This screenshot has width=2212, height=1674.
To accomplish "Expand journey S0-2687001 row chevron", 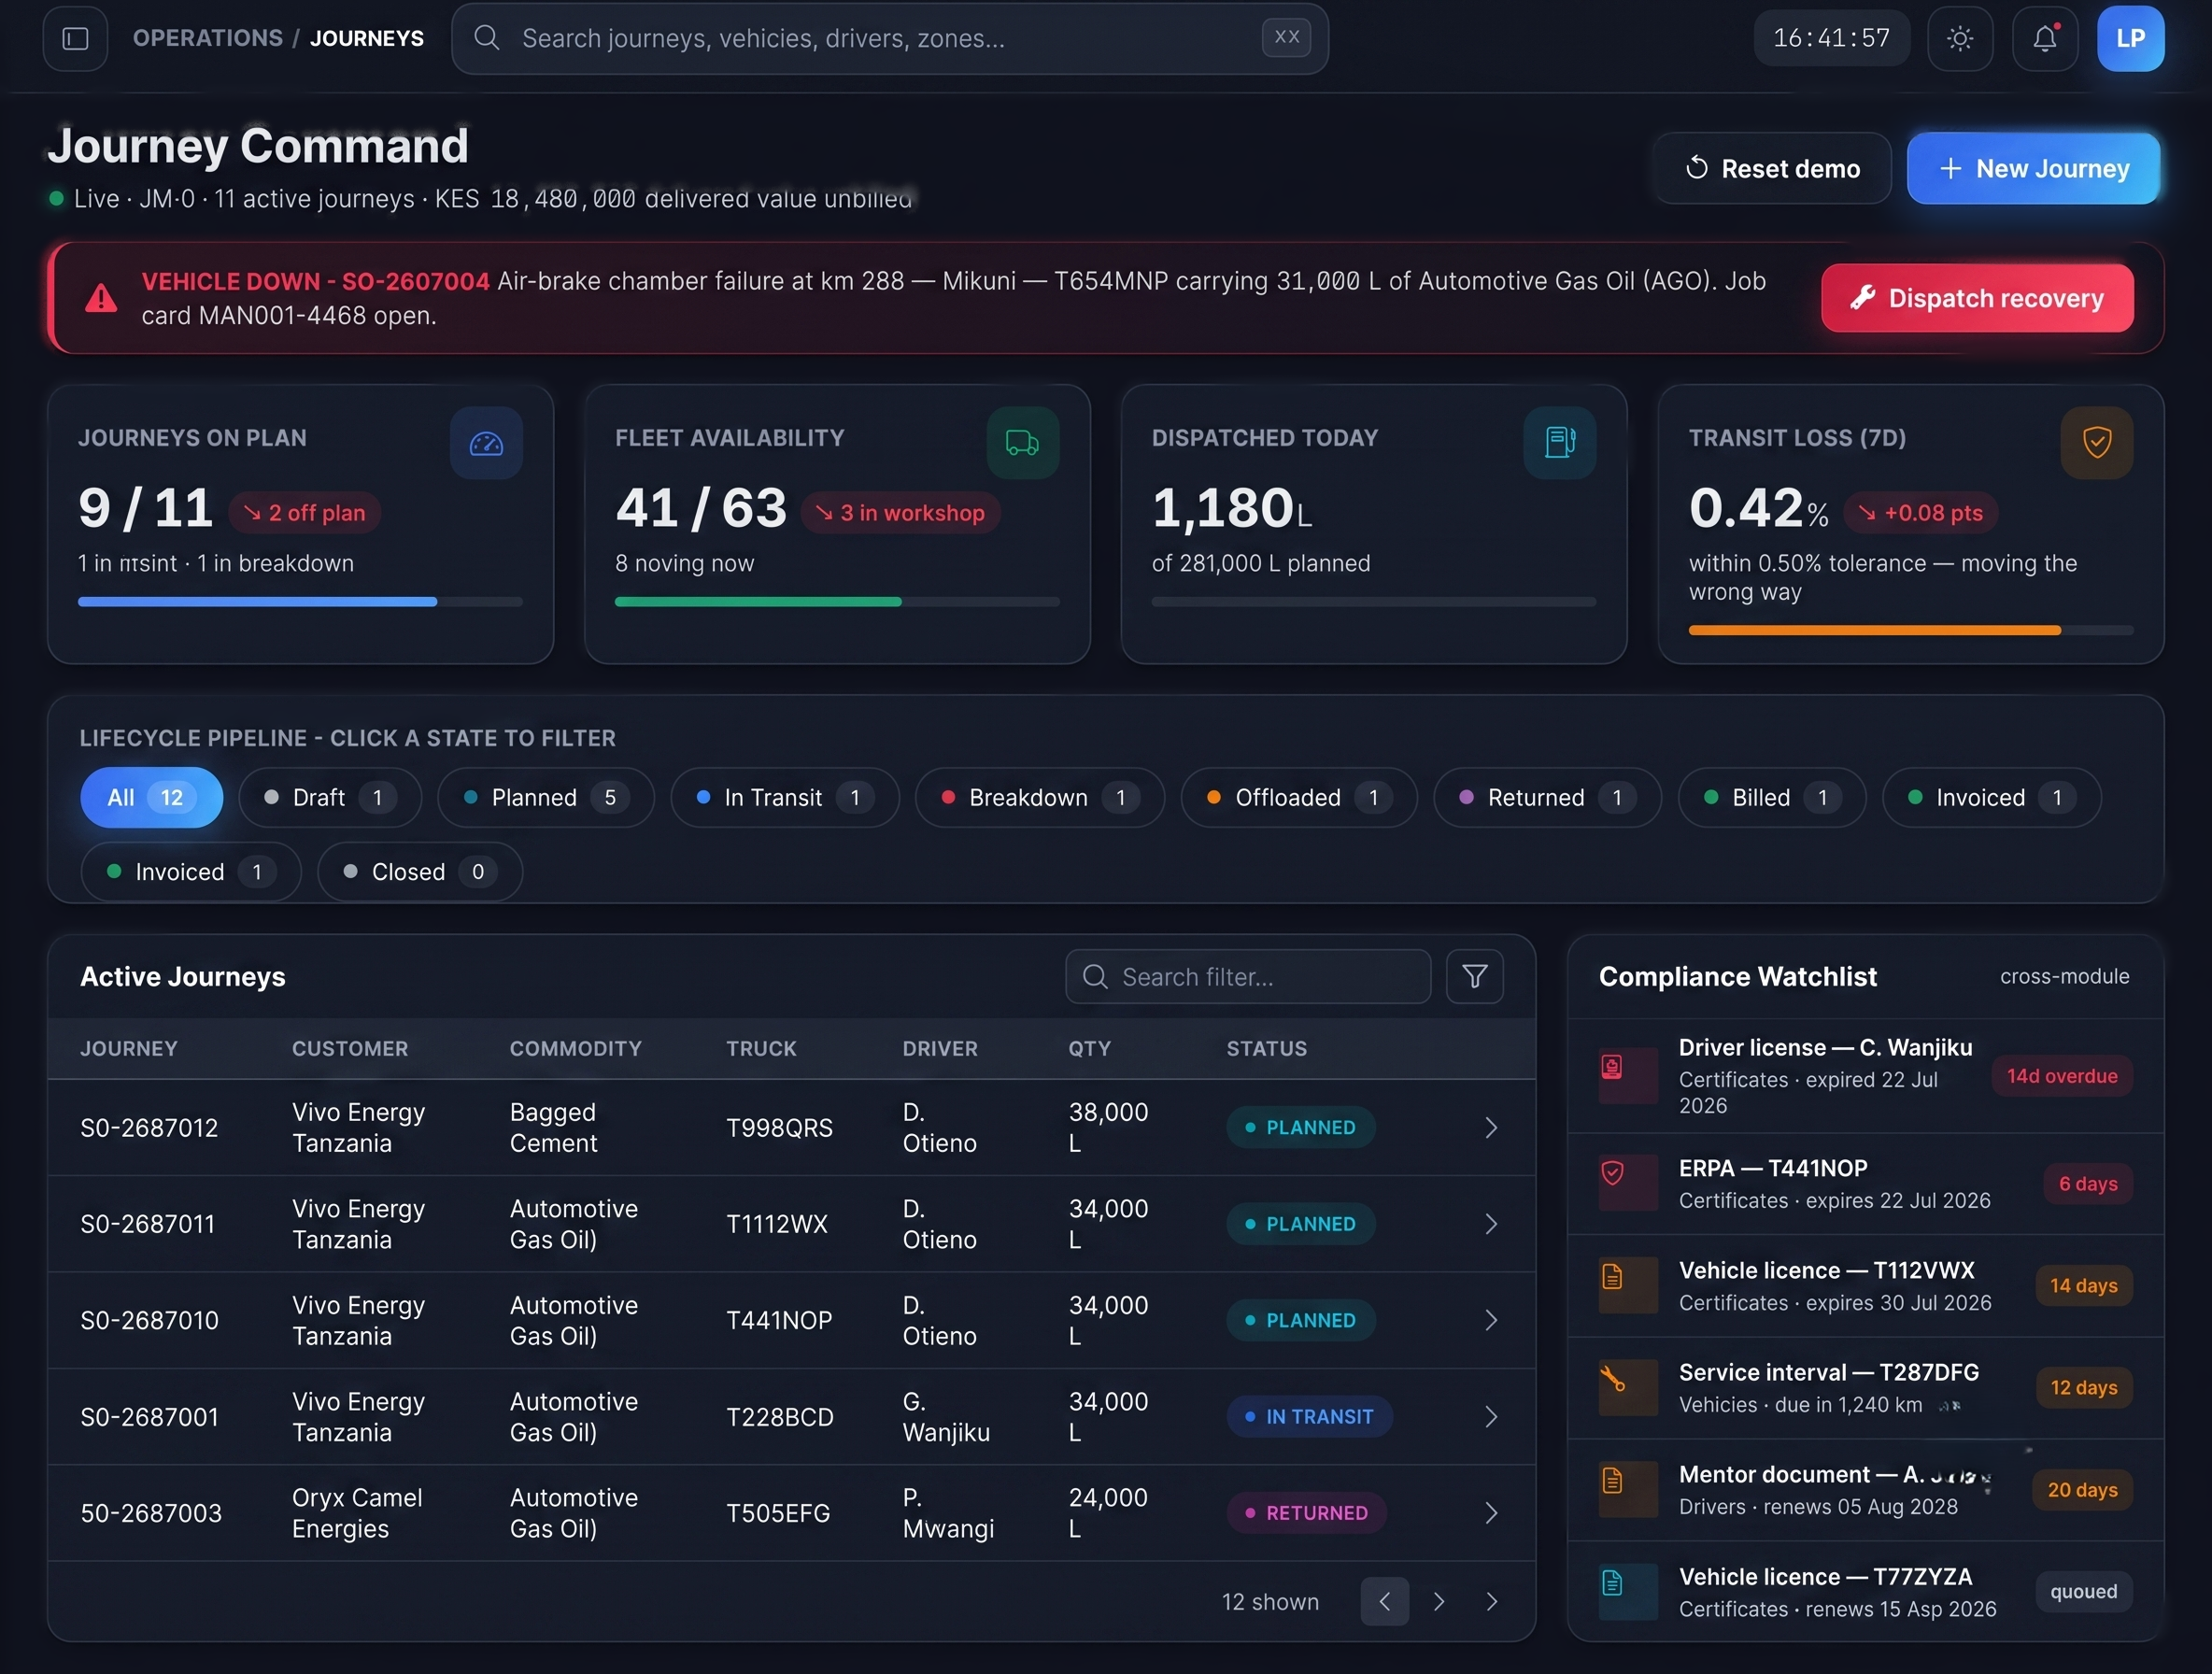I will pyautogui.click(x=1490, y=1417).
